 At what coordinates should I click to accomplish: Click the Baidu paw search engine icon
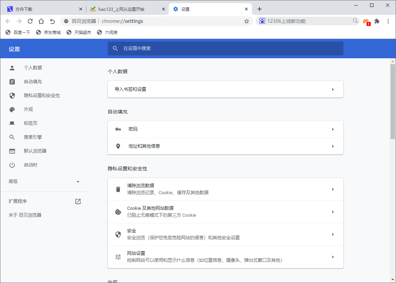(x=262, y=21)
